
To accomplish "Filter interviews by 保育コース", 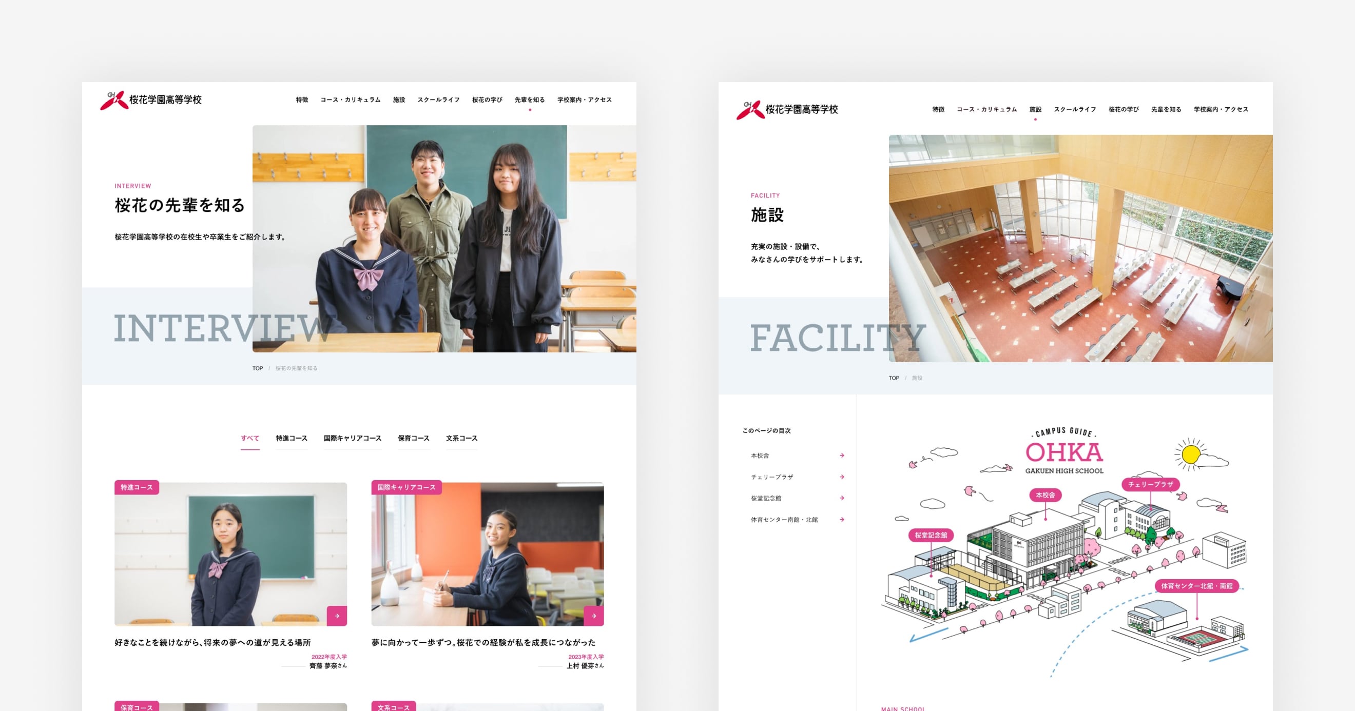I will click(414, 438).
